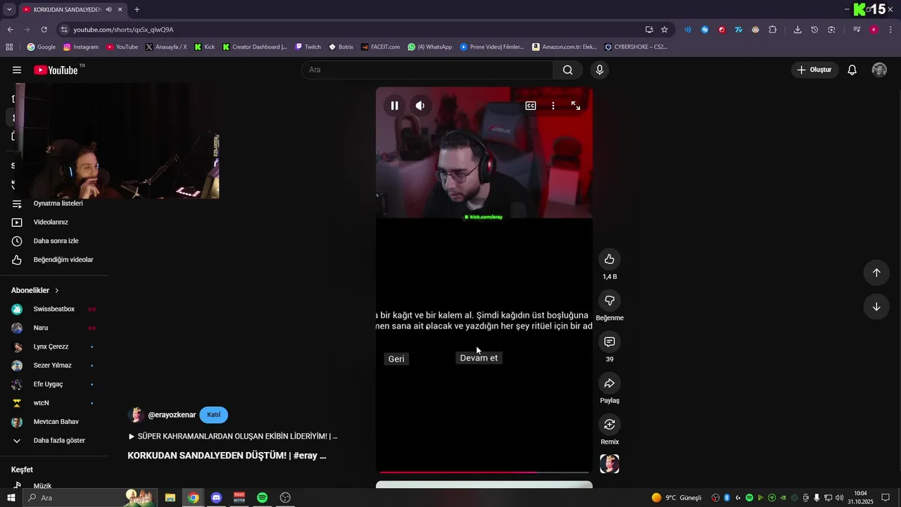
Task: Open the Chrome tab search dropdown
Action: click(x=9, y=10)
